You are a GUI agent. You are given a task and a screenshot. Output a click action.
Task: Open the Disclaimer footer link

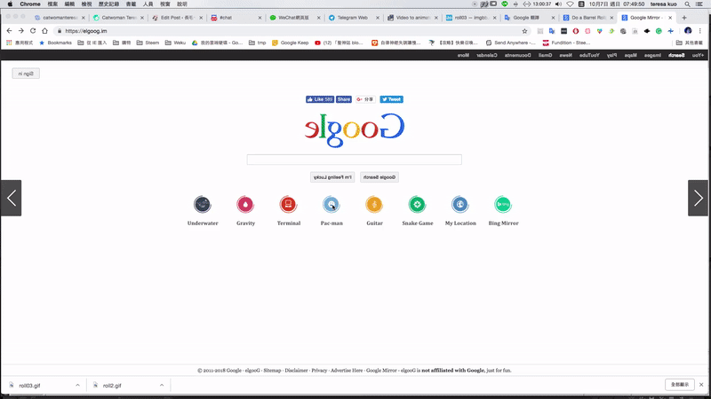click(296, 370)
